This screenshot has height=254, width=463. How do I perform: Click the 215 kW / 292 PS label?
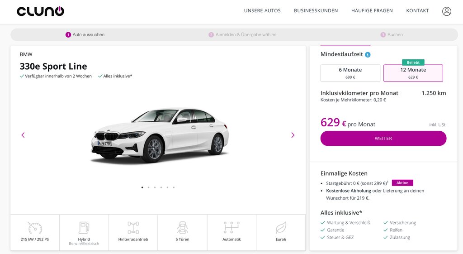point(35,239)
